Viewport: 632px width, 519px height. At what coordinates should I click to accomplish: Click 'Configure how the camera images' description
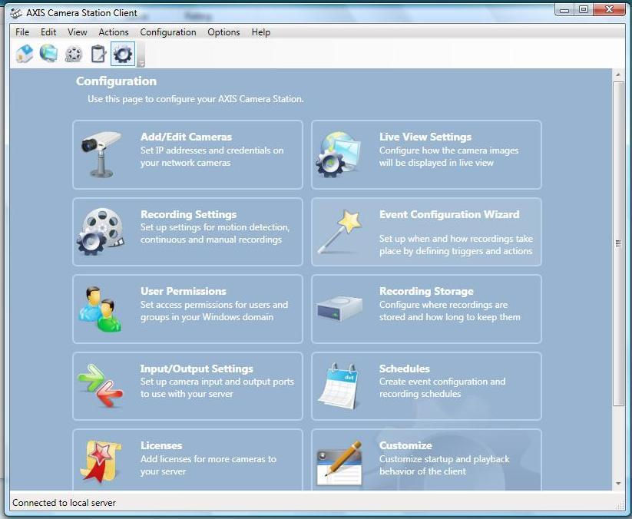[449, 157]
